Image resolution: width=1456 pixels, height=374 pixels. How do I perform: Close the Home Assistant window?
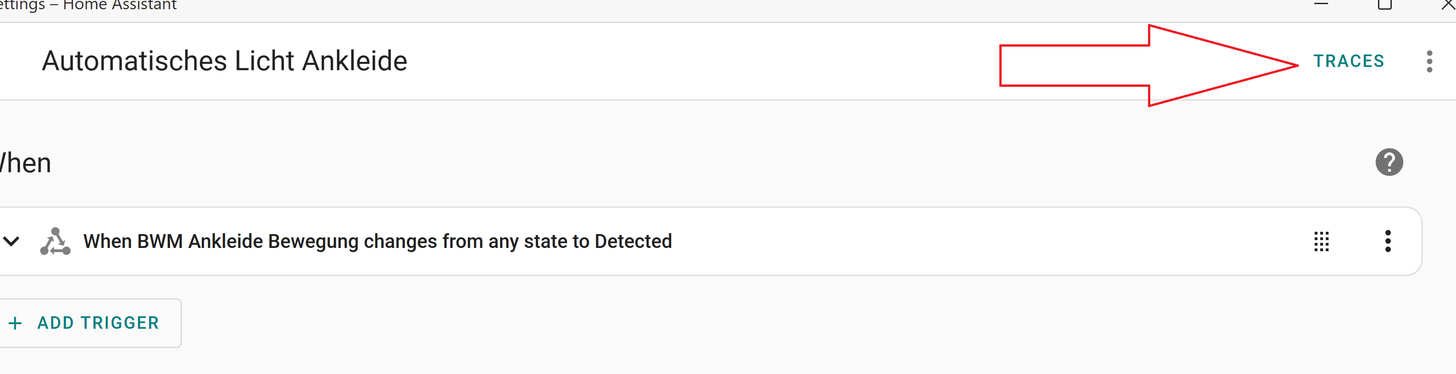[x=1448, y=5]
